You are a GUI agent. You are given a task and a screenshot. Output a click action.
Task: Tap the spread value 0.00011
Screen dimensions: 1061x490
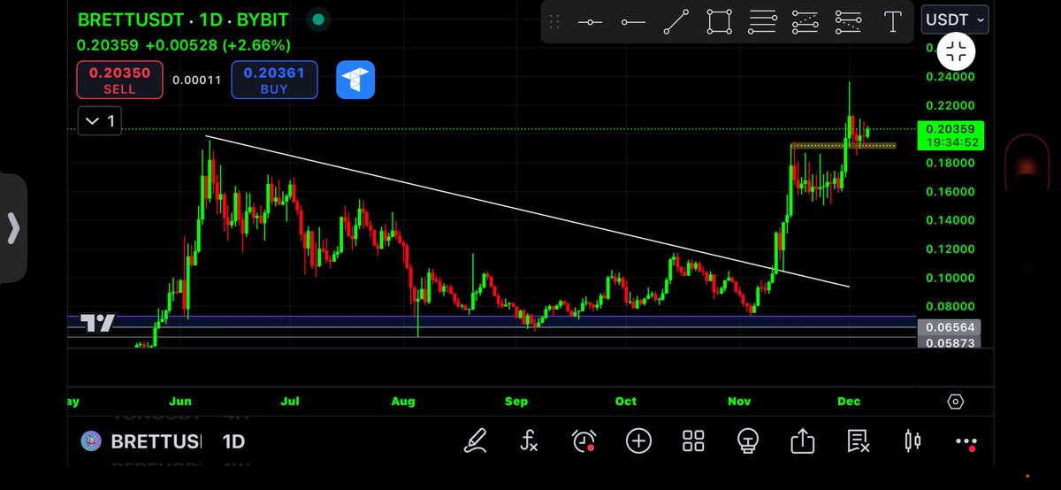coord(197,80)
